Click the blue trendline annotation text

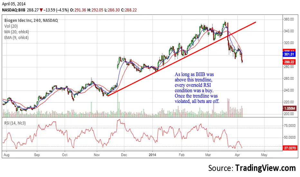[197, 88]
